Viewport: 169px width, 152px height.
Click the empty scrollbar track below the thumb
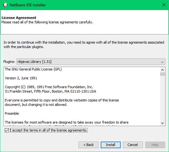click(x=163, y=98)
